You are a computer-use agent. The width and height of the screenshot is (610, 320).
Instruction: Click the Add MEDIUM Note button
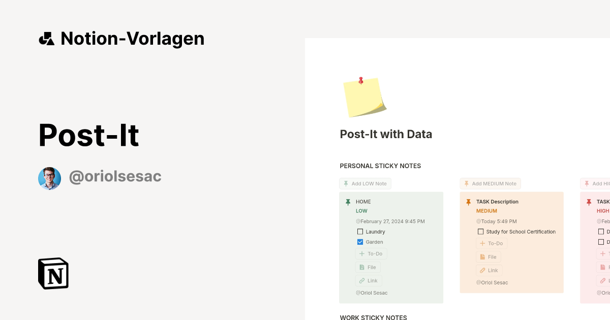(490, 183)
